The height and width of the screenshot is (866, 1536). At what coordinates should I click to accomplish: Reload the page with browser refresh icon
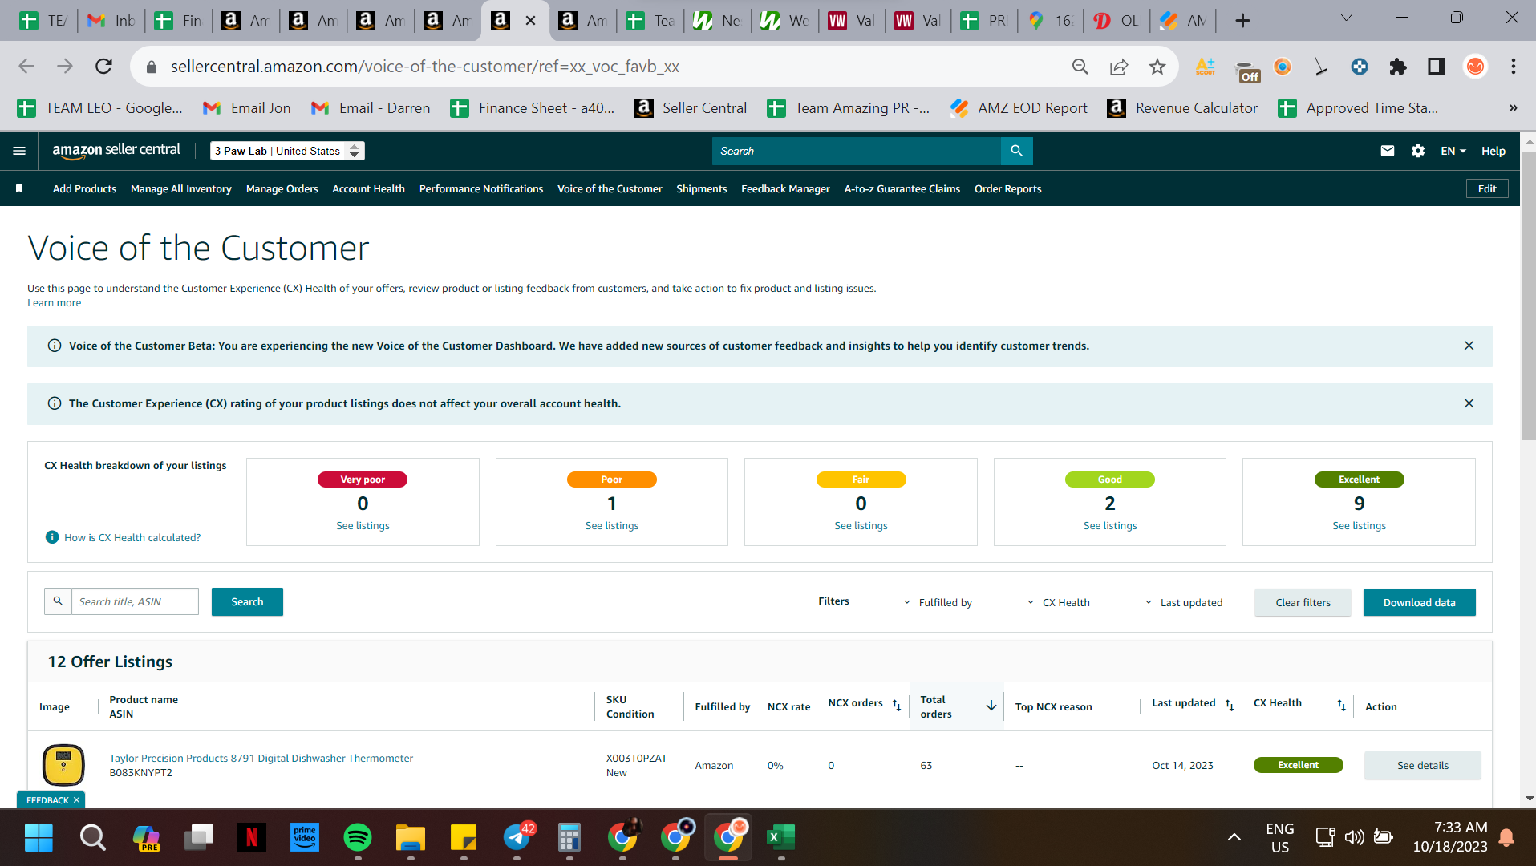103,67
